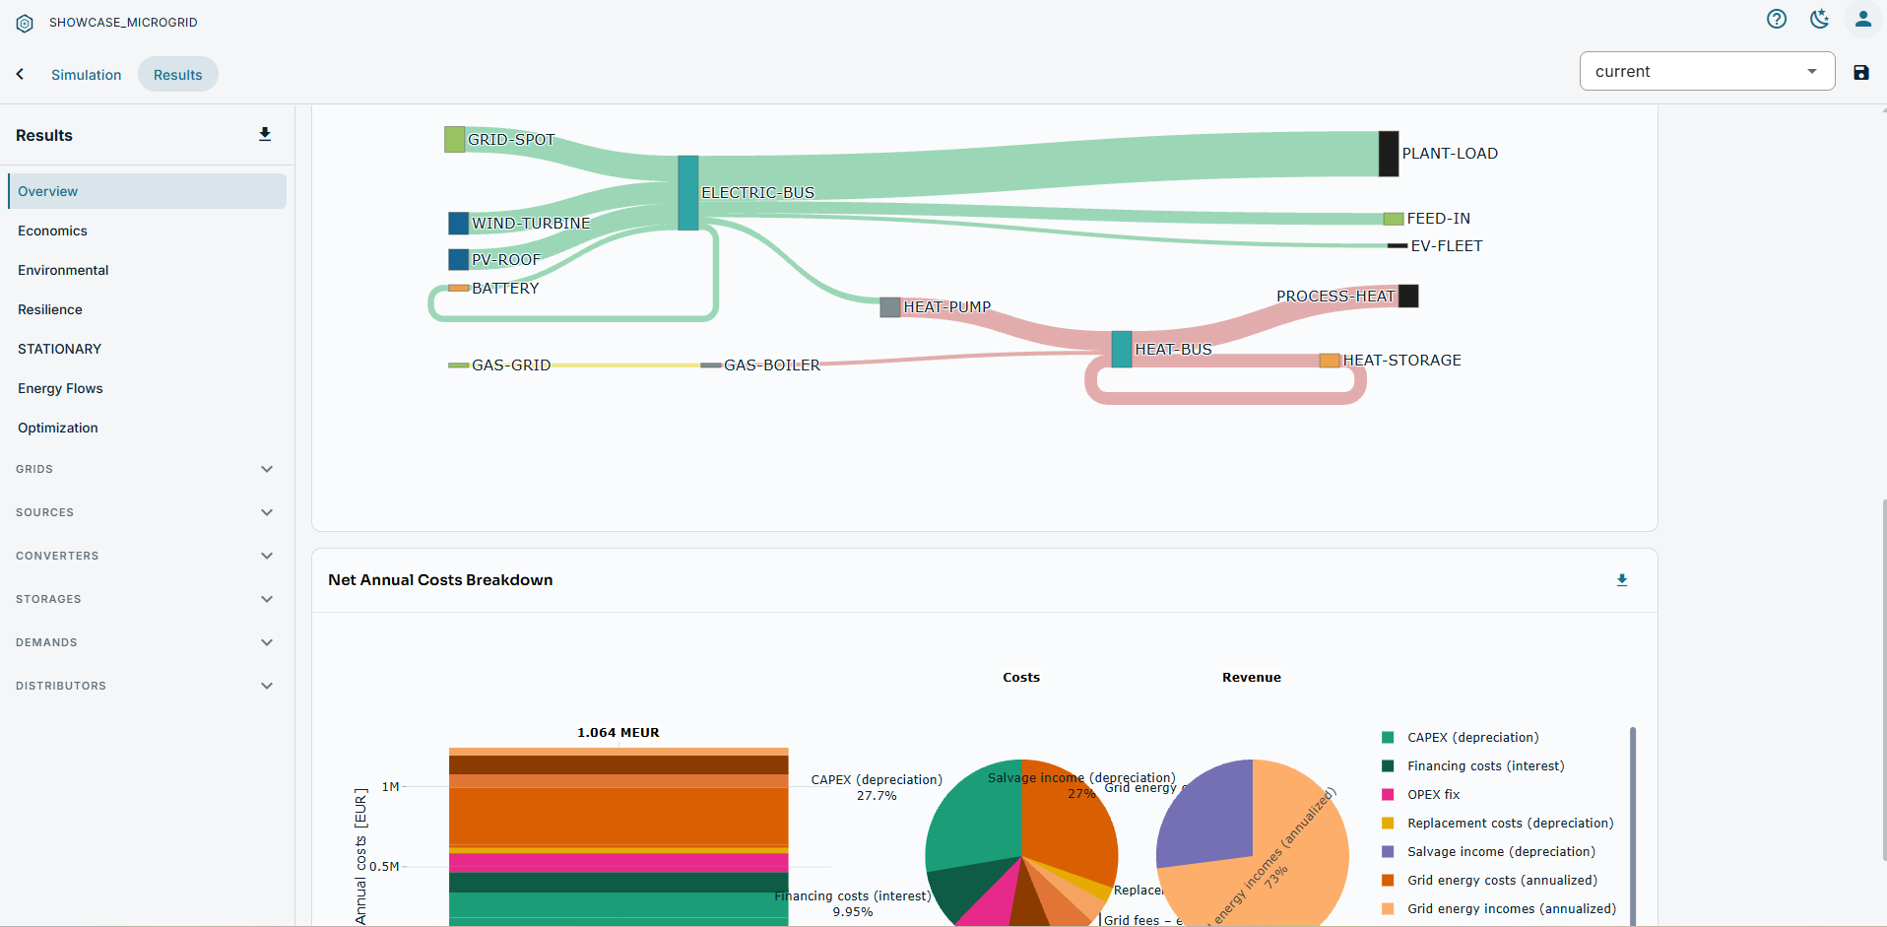The height and width of the screenshot is (927, 1887).
Task: Expand the DEMANDS section
Action: (146, 642)
